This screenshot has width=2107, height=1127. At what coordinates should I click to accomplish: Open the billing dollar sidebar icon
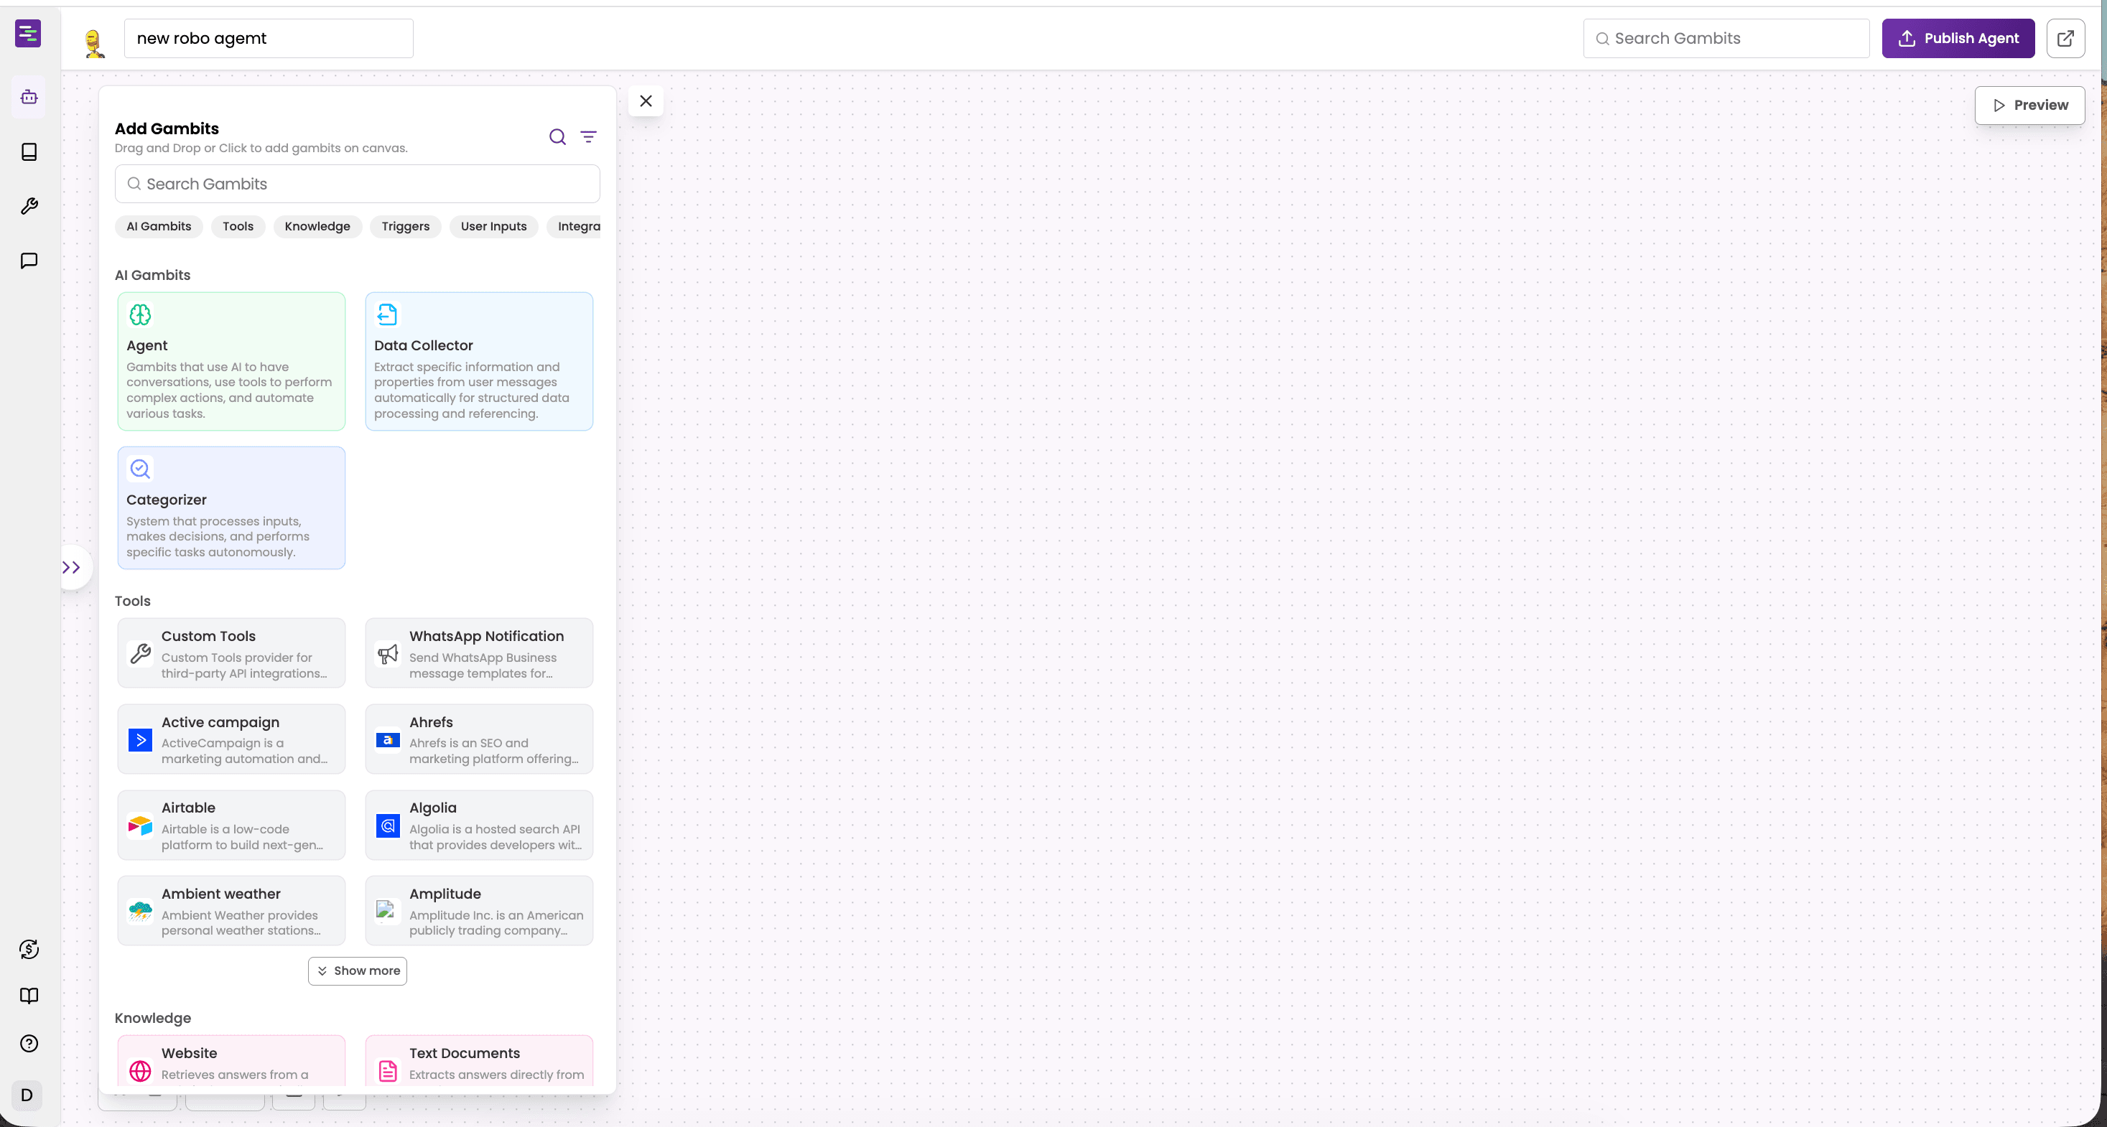29,950
